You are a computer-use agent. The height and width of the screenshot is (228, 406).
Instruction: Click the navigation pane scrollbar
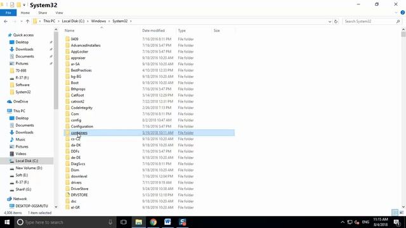[x=56, y=70]
